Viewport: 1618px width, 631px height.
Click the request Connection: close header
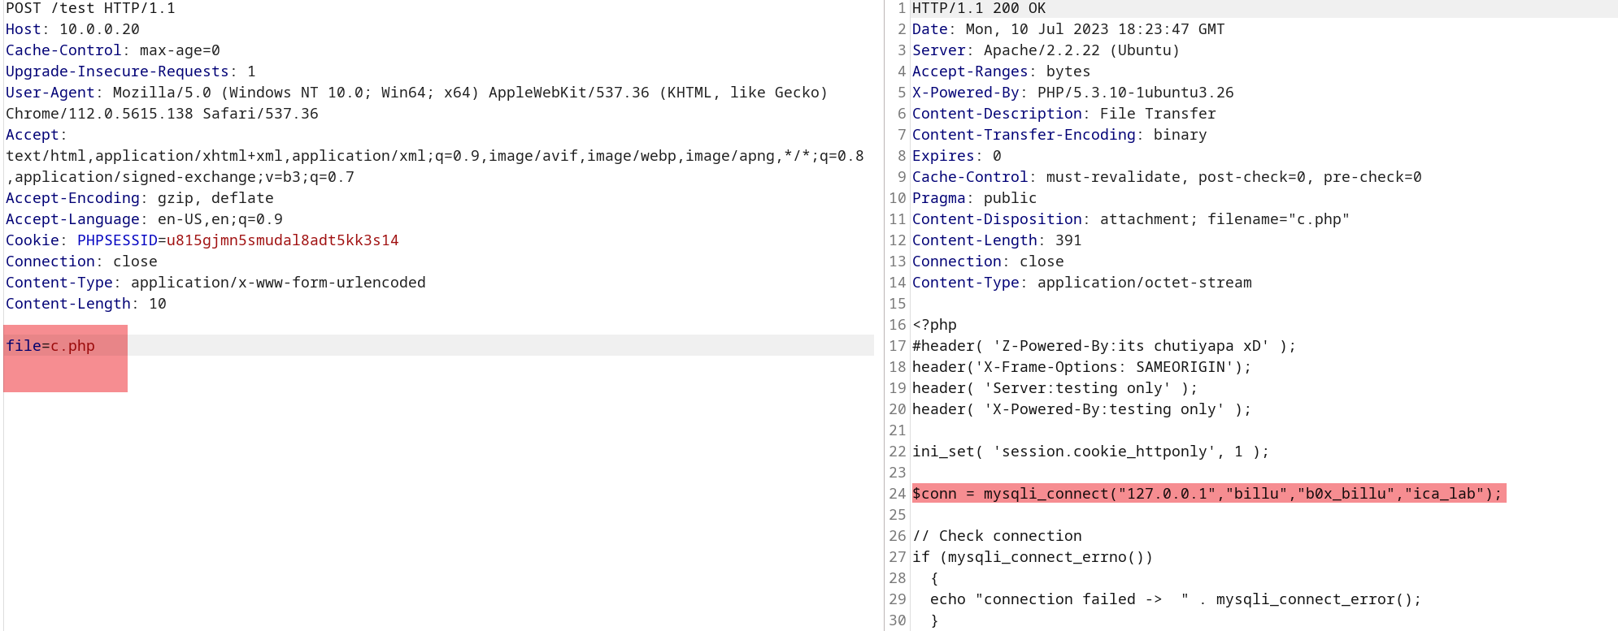point(81,261)
